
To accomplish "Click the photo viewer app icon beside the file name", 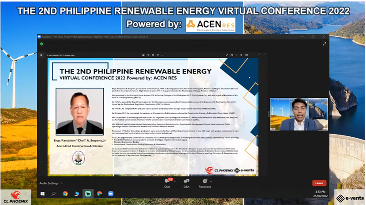I will tap(41, 55).
